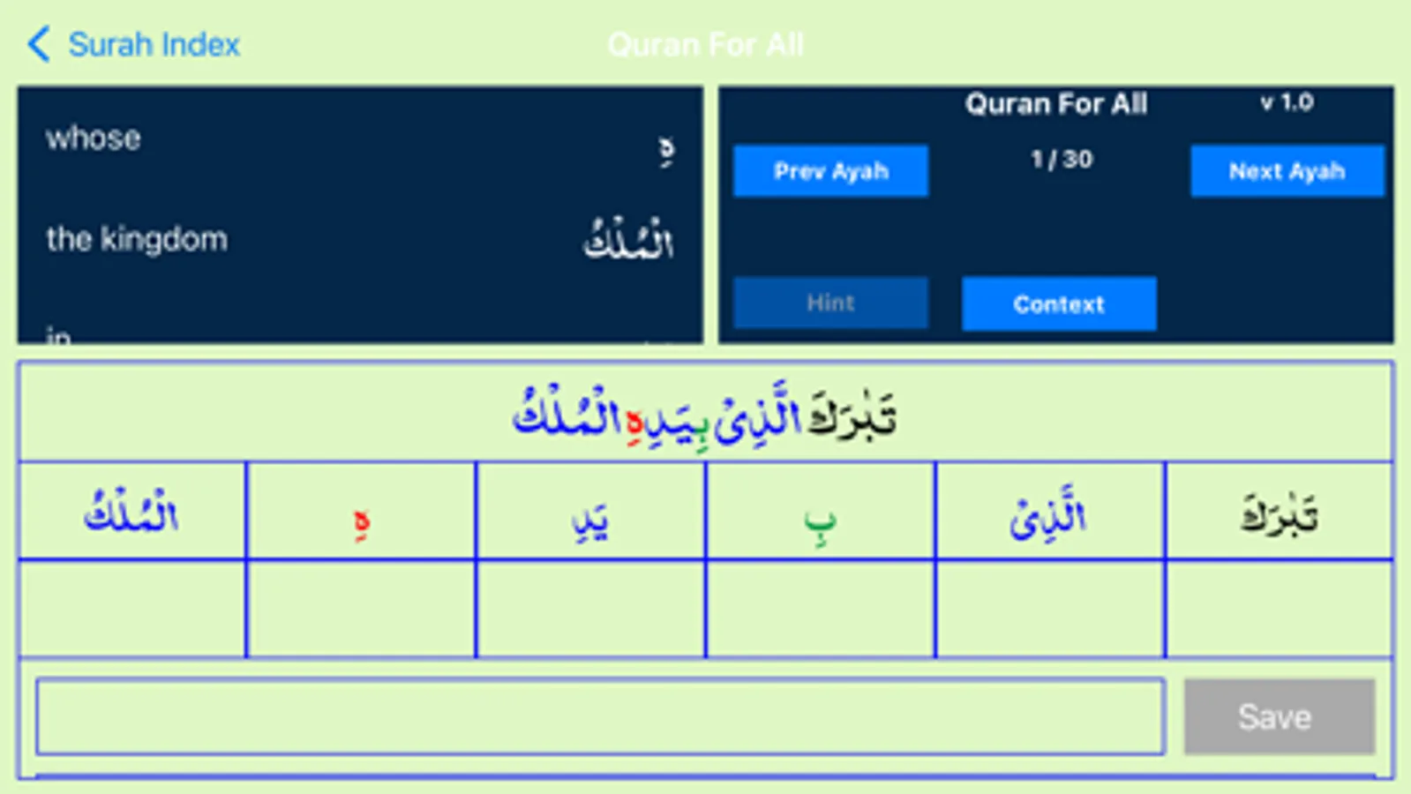1411x794 pixels.
Task: Click the 'Quran For All' panel heading
Action: tap(1056, 104)
